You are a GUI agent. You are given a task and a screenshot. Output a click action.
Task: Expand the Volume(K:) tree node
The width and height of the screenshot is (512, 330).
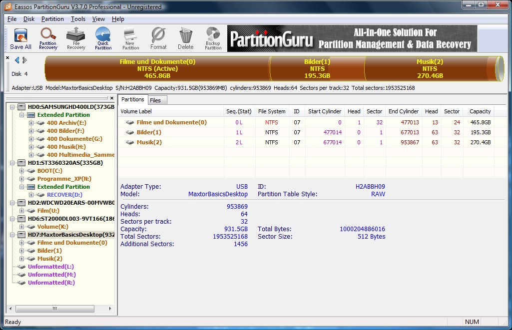tap(21, 227)
